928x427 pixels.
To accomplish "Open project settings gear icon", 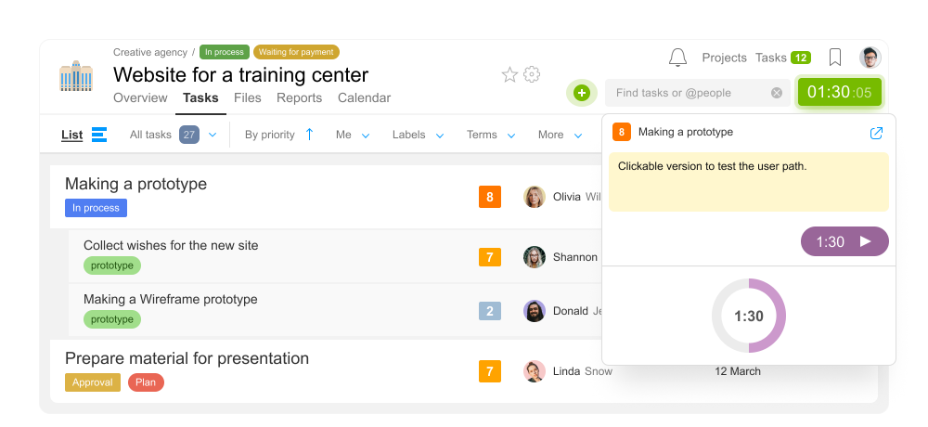I will pos(532,74).
